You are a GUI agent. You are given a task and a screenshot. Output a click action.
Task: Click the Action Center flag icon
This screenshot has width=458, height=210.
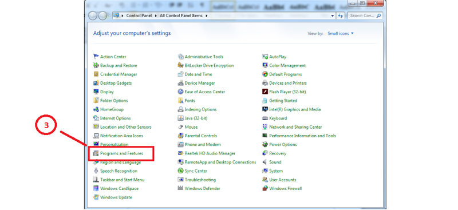(96, 57)
